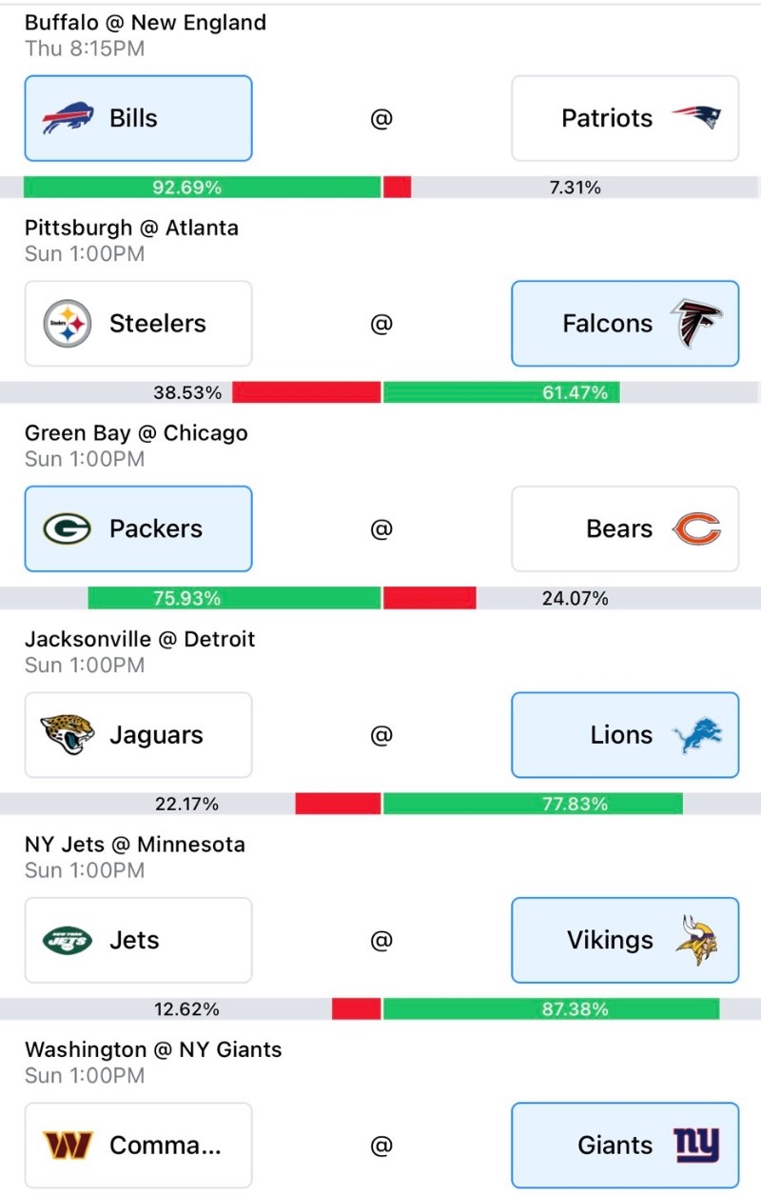Click the Giants ny logo

point(696,1146)
